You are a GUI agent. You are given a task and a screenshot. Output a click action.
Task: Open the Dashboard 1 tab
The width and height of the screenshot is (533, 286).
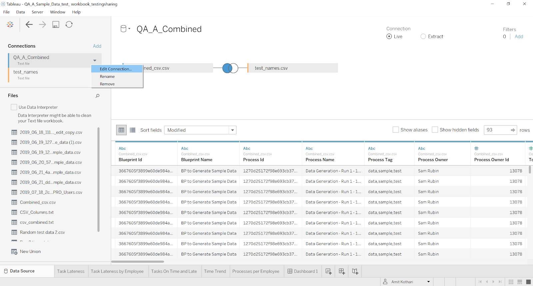[302, 271]
